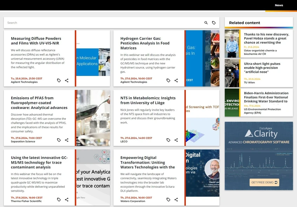The width and height of the screenshot is (297, 207).
Task: Click the GET FREE DEMO button
Action: point(264,182)
